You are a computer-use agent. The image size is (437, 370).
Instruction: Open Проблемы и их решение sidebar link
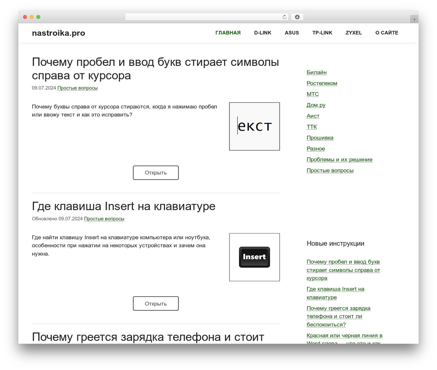339,160
